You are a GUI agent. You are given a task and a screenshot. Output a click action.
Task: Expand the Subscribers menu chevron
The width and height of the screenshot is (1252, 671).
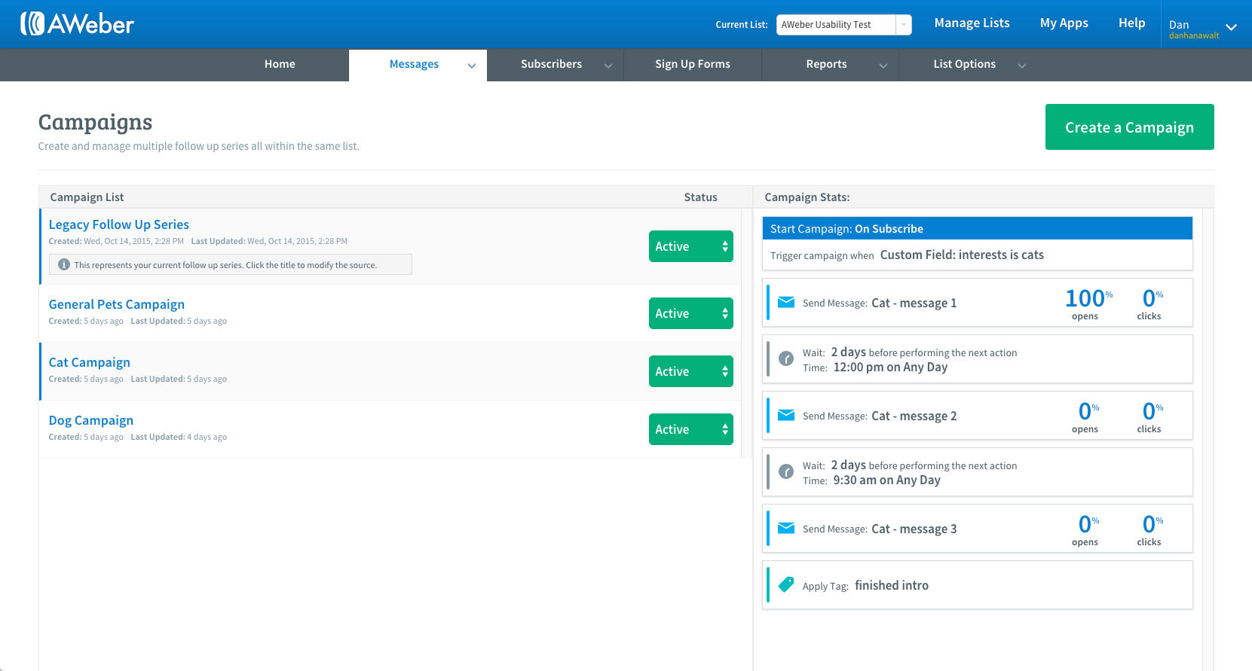[x=608, y=66]
